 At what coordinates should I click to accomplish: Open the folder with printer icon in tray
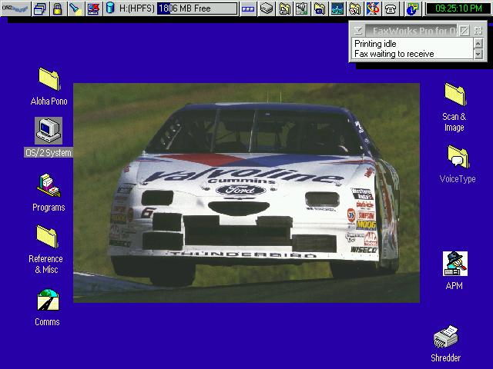tap(284, 8)
